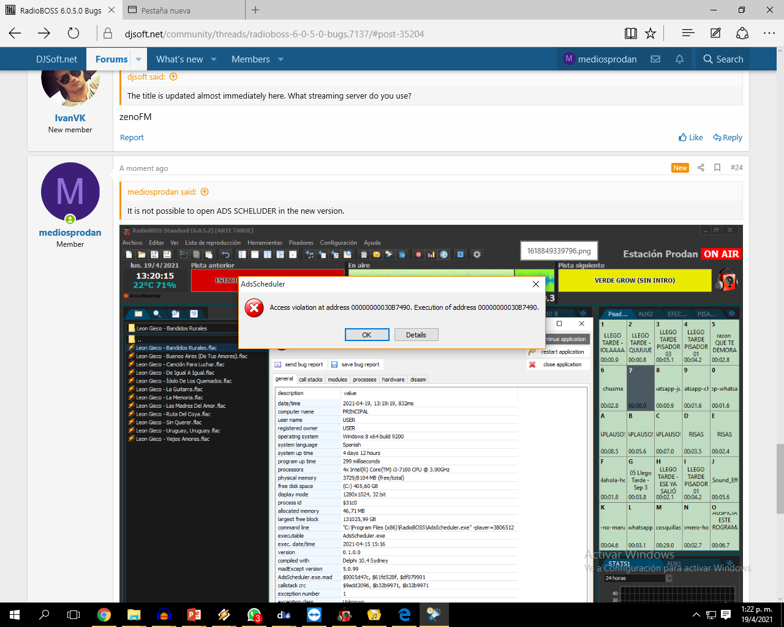Click the Windows Start button
Screen dimensions: 784x627
pyautogui.click(x=15, y=615)
